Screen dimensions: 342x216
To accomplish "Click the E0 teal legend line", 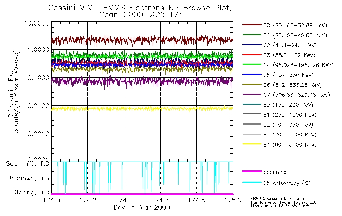I will point(252,104).
